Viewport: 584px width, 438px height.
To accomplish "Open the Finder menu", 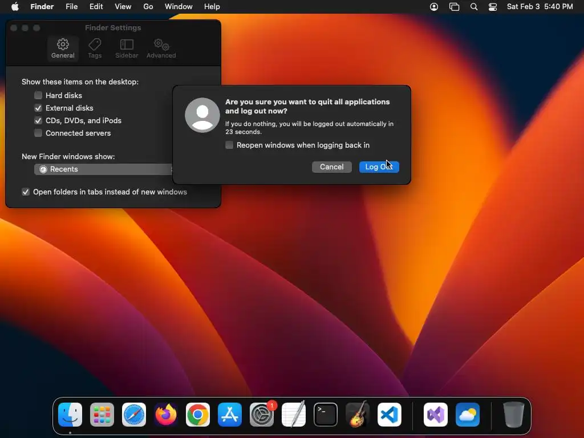I will click(x=42, y=7).
